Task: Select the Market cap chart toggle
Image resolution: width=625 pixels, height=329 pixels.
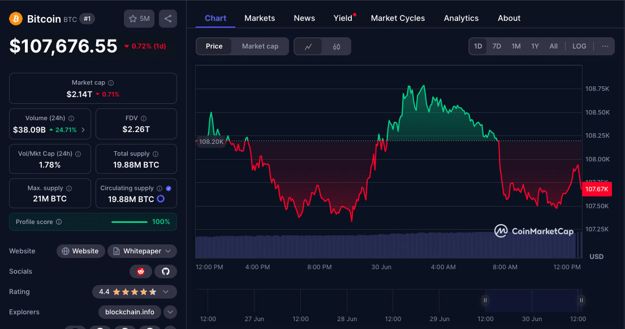Action: tap(260, 46)
